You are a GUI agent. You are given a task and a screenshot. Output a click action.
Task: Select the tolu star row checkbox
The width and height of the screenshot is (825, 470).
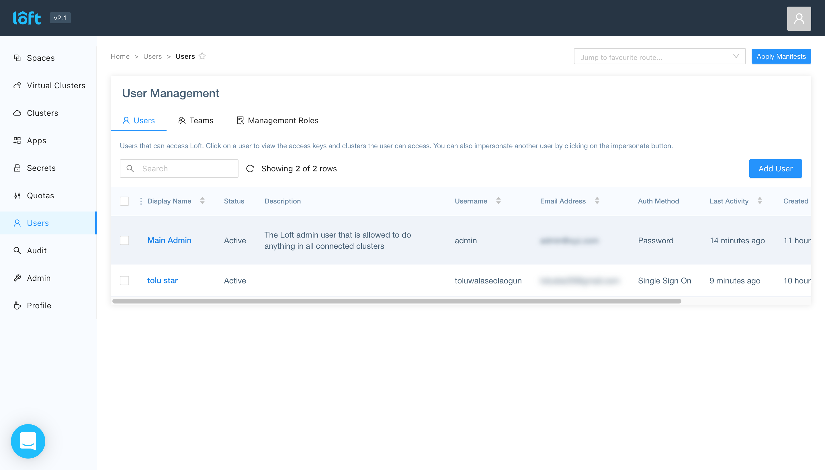(x=124, y=281)
